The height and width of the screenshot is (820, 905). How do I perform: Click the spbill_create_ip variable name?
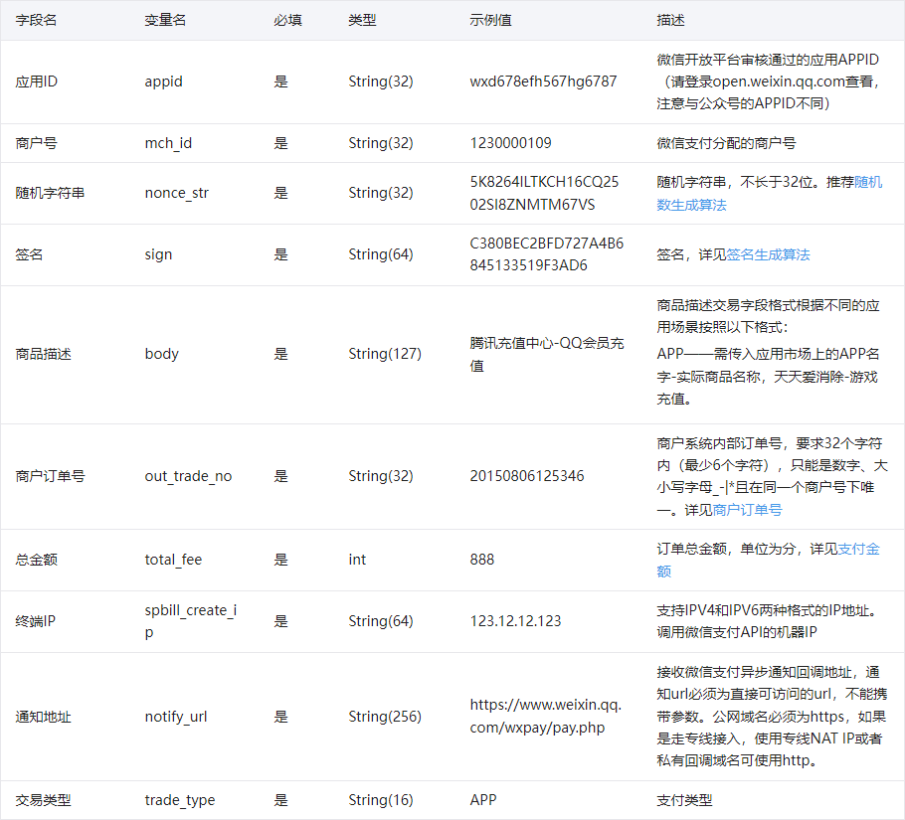191,621
